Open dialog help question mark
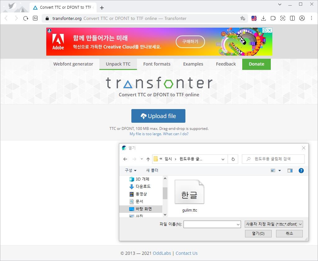318x261 pixels. pos(301,171)
